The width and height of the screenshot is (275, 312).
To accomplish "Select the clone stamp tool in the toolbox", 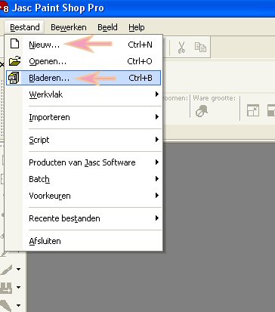I will click(7, 288).
